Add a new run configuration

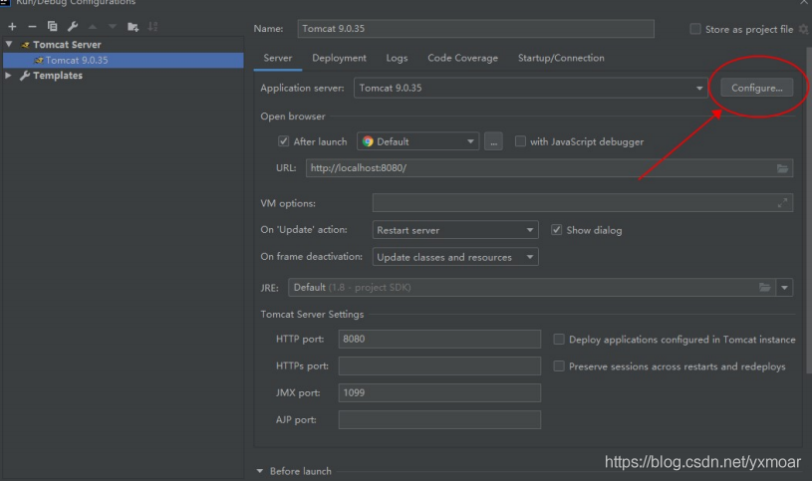[x=12, y=27]
